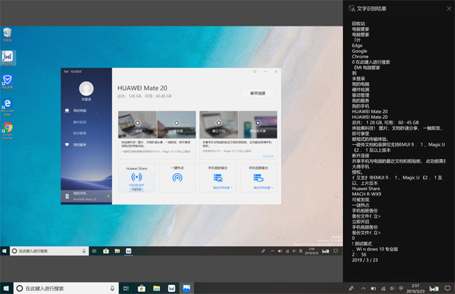Play the 最近文档 video thumbnail
Image resolution: width=455 pixels, height=294 pixels.
pyautogui.click(x=218, y=123)
